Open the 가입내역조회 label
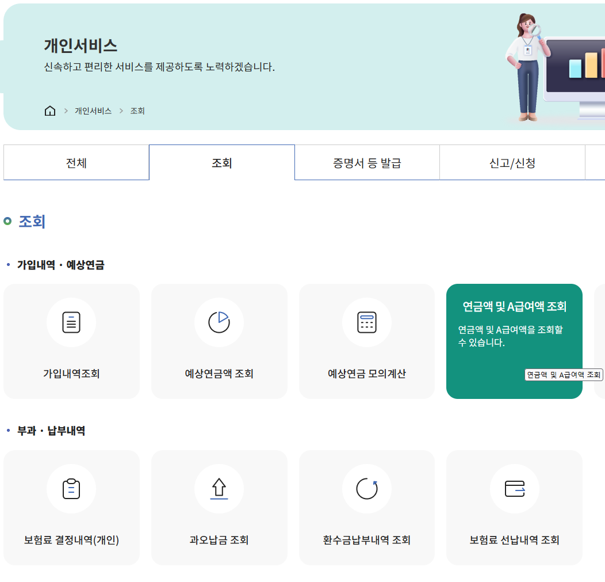This screenshot has height=582, width=605. 71,374
